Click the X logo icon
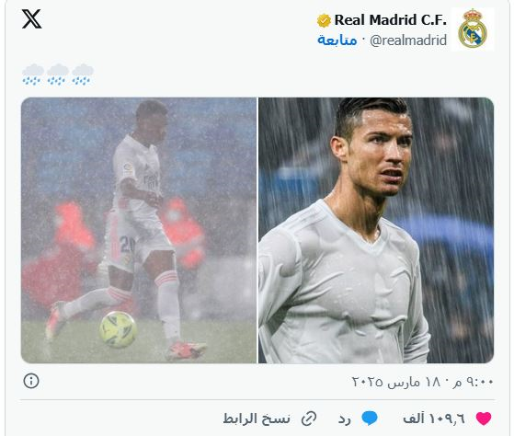The height and width of the screenshot is (436, 514). (32, 19)
